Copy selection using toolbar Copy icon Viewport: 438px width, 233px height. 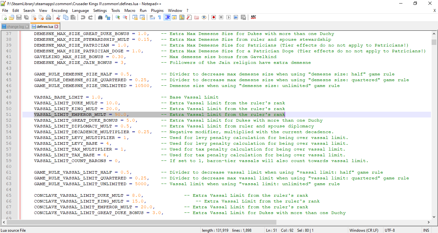coord(65,17)
